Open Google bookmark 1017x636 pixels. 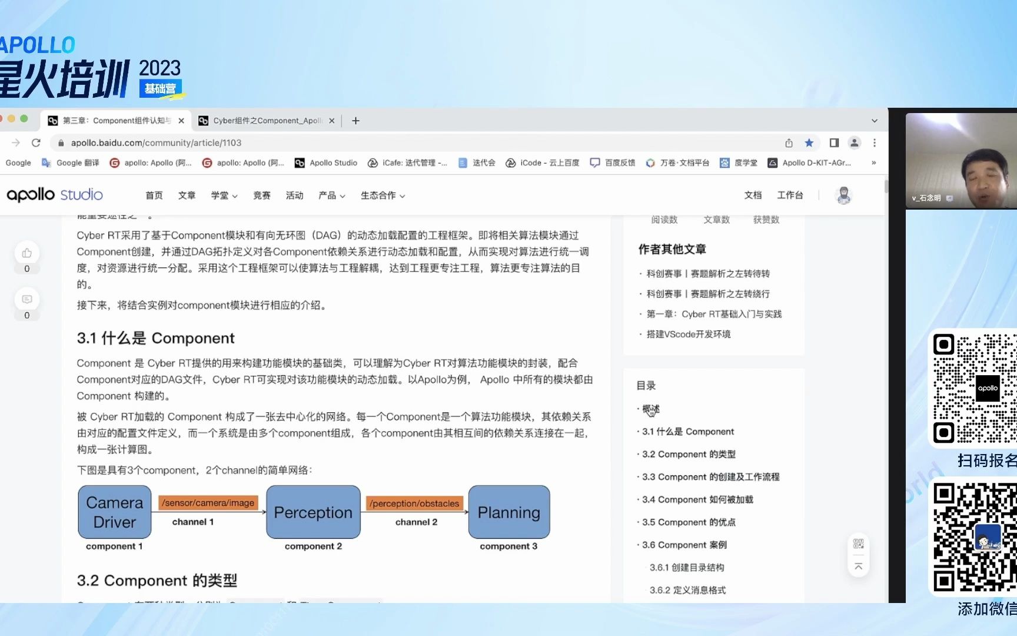pyautogui.click(x=18, y=163)
